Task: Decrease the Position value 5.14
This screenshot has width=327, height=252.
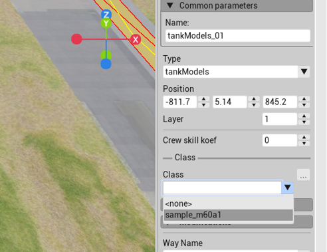Action: point(254,105)
